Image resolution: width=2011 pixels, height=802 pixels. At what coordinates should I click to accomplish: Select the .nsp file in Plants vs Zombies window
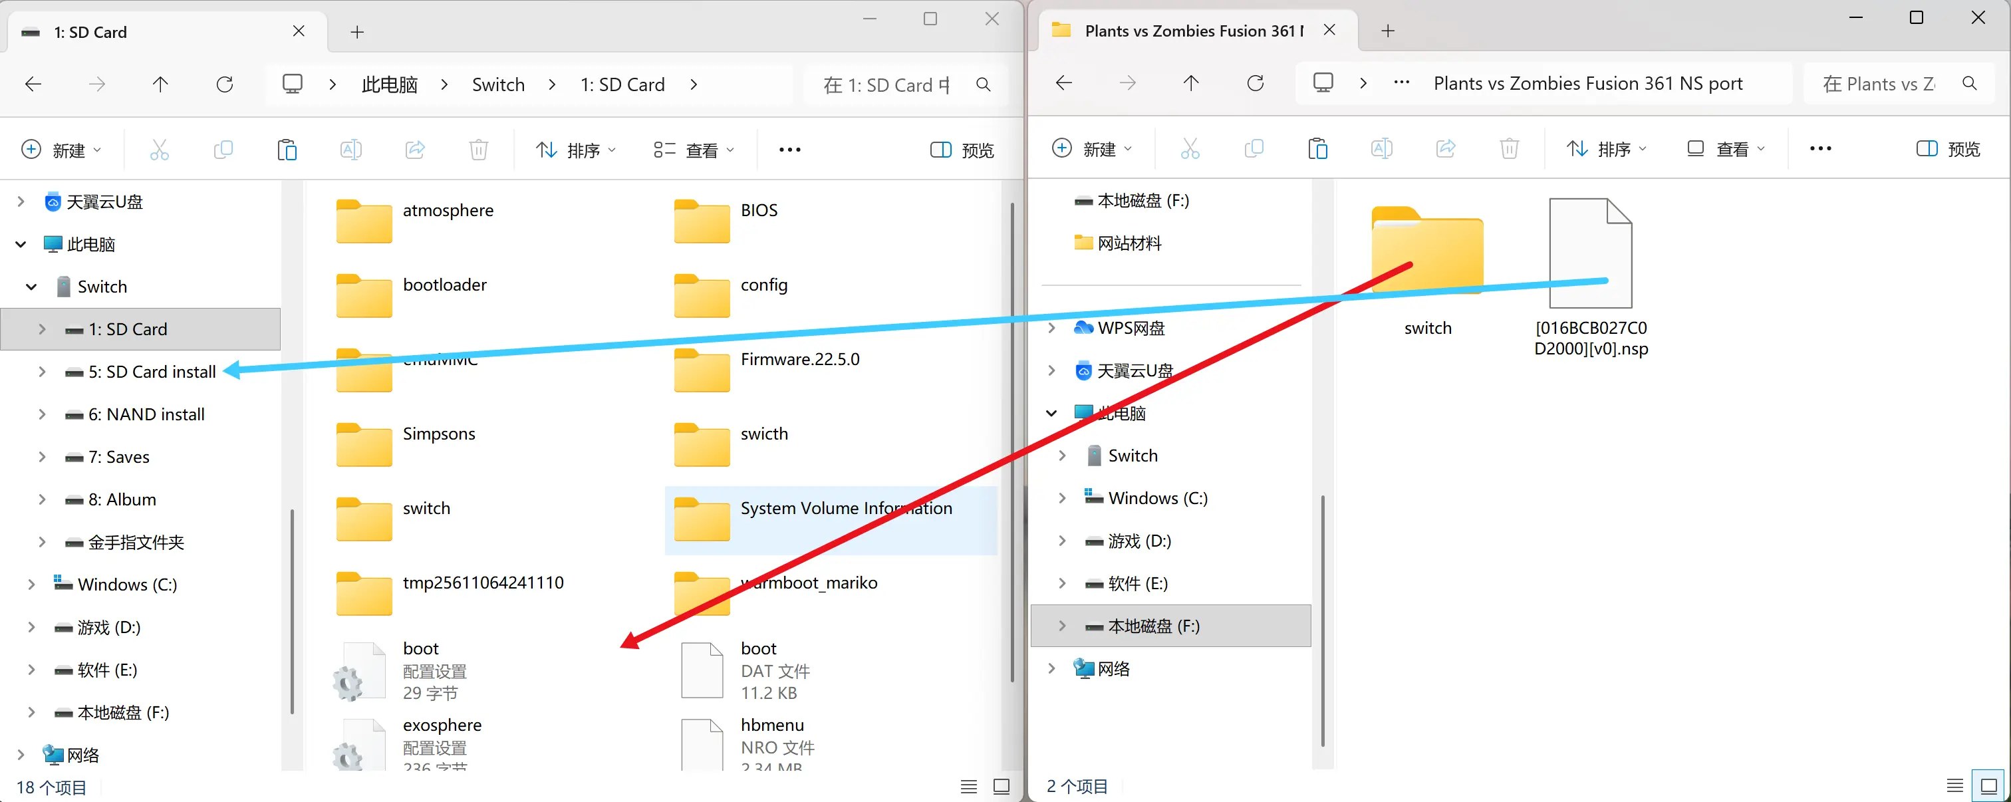(1591, 277)
